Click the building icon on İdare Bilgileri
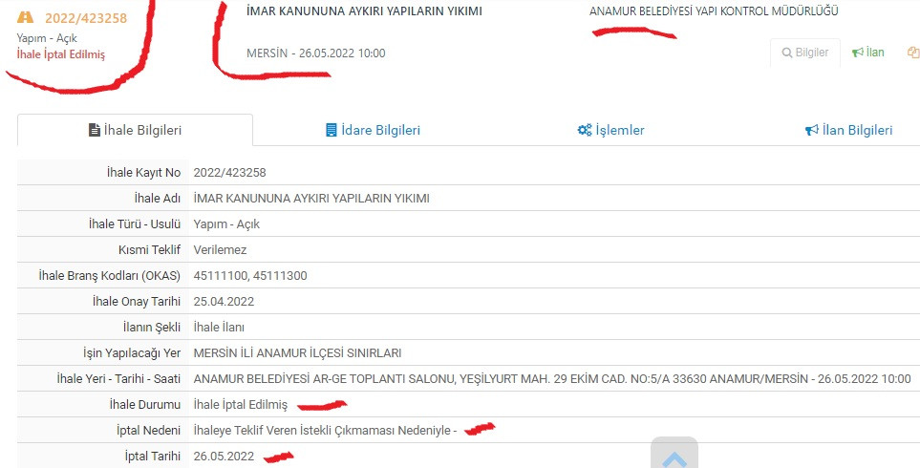920x468 pixels. (x=331, y=130)
